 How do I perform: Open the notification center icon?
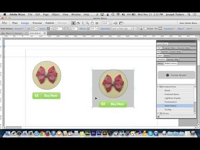pos(195,14)
